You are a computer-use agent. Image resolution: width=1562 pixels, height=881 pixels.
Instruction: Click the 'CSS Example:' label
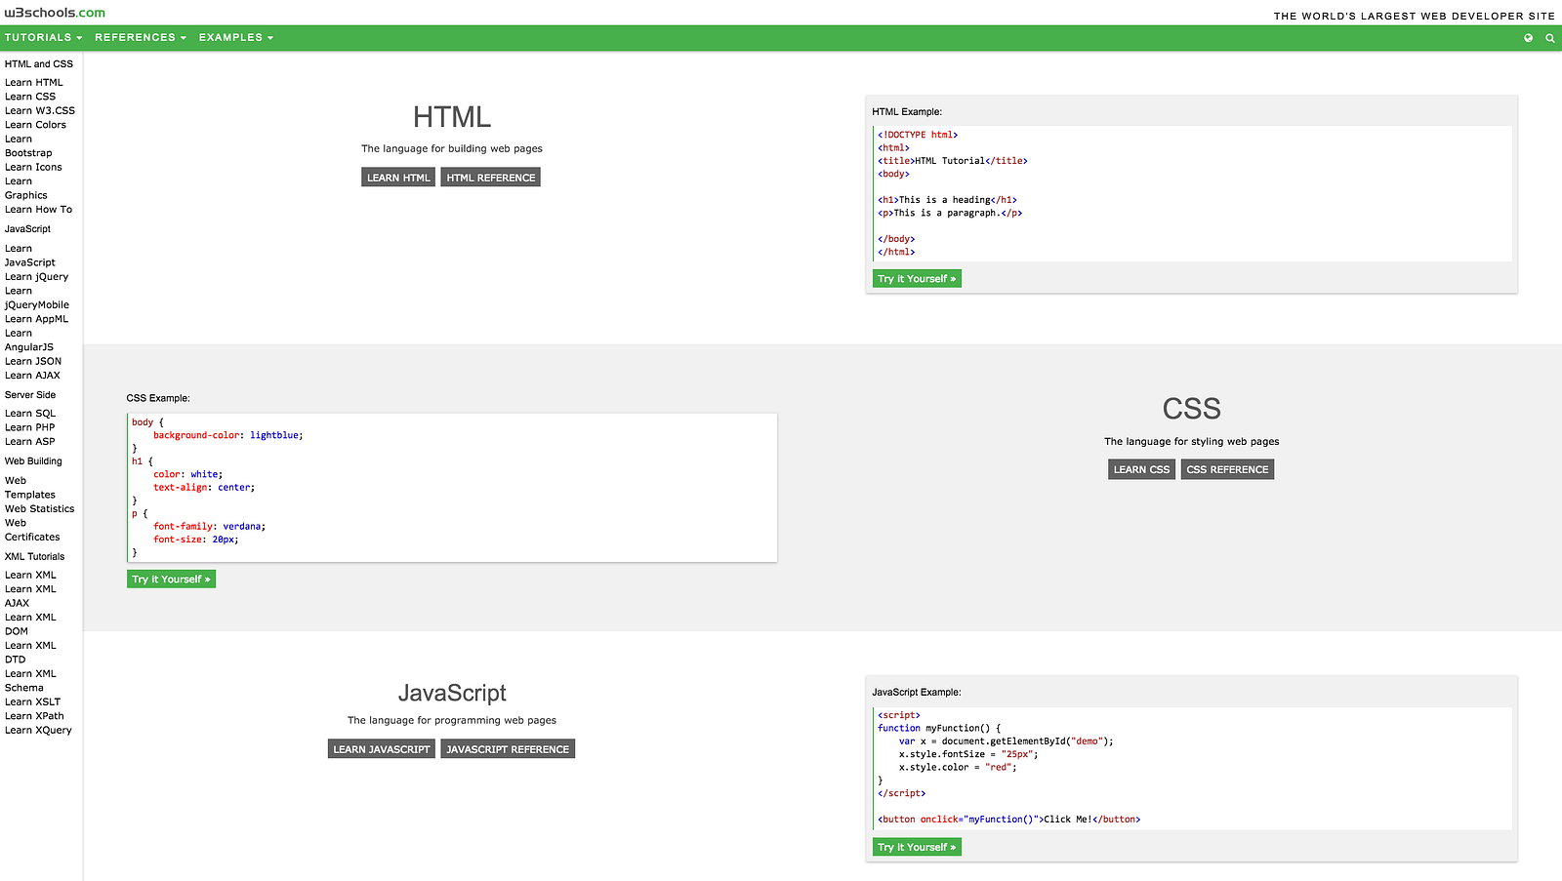pos(158,398)
